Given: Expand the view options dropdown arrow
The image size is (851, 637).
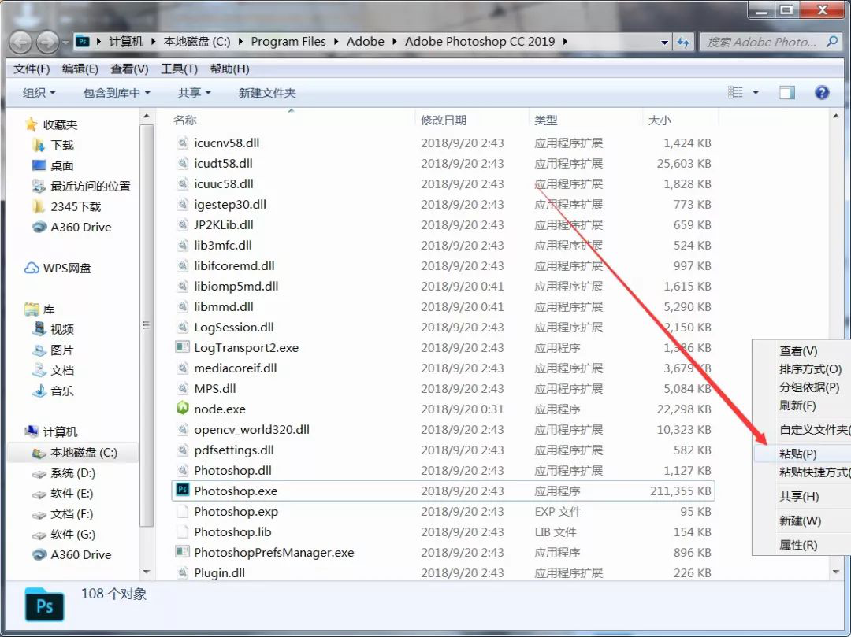Looking at the screenshot, I should (756, 93).
